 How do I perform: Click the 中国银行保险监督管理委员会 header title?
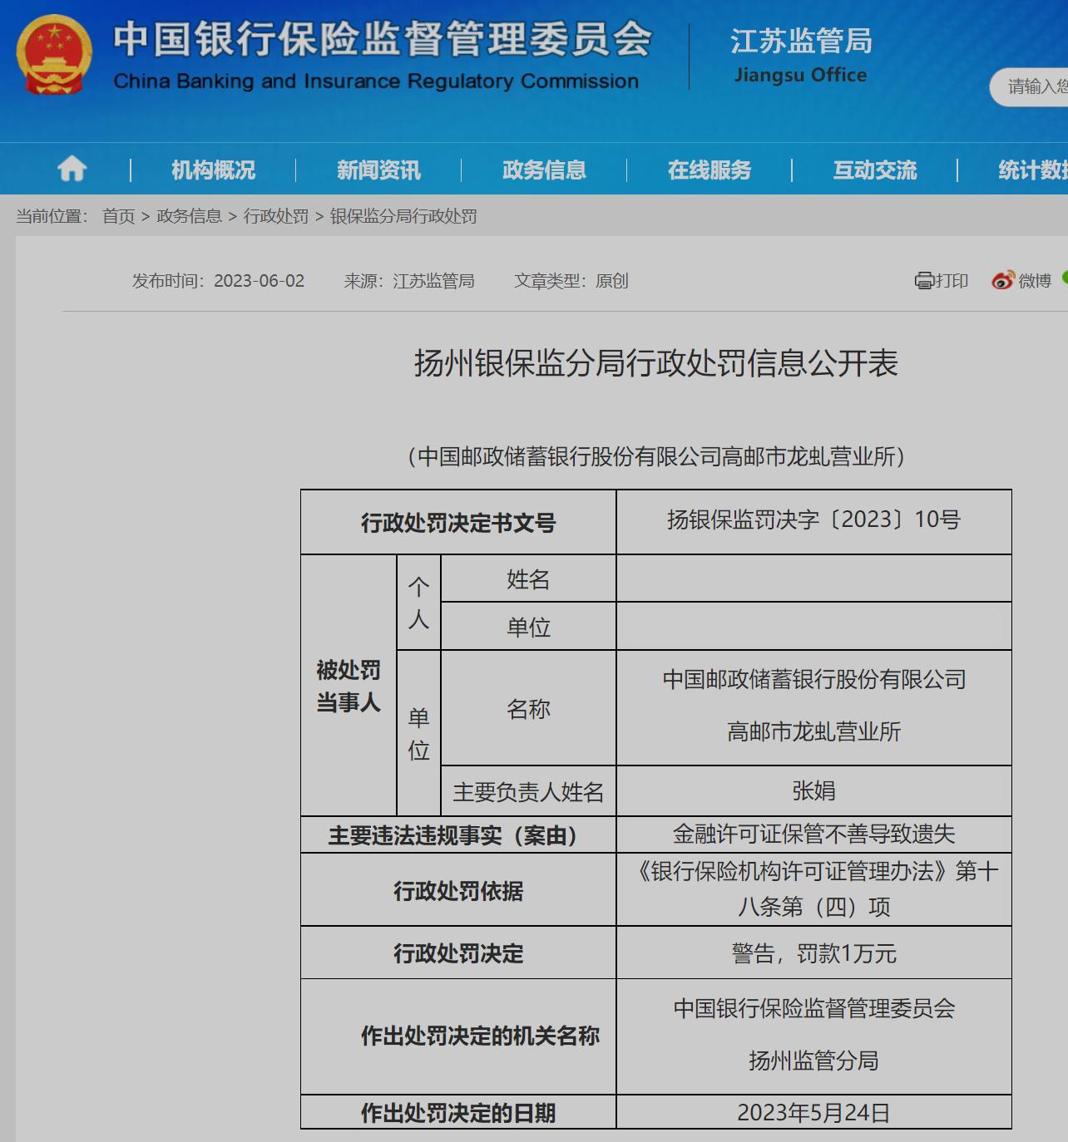point(383,39)
